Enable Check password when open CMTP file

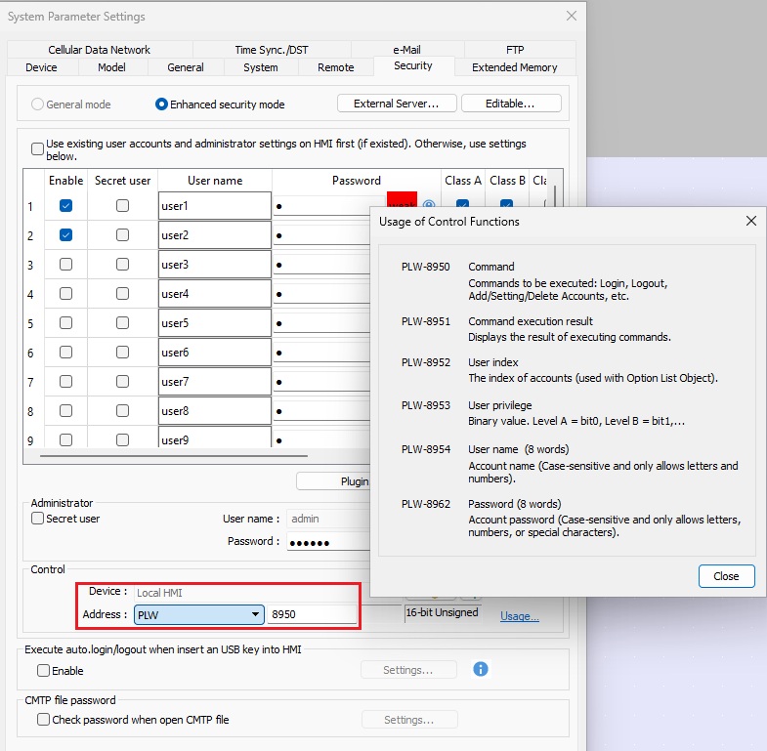click(x=43, y=720)
